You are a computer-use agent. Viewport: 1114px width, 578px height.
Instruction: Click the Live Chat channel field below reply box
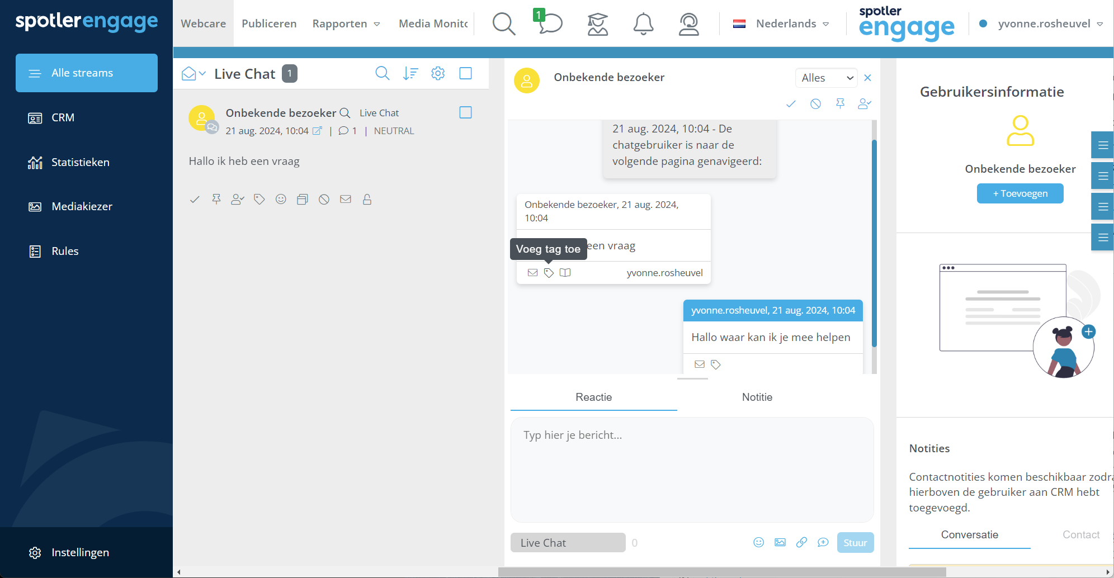click(x=568, y=542)
